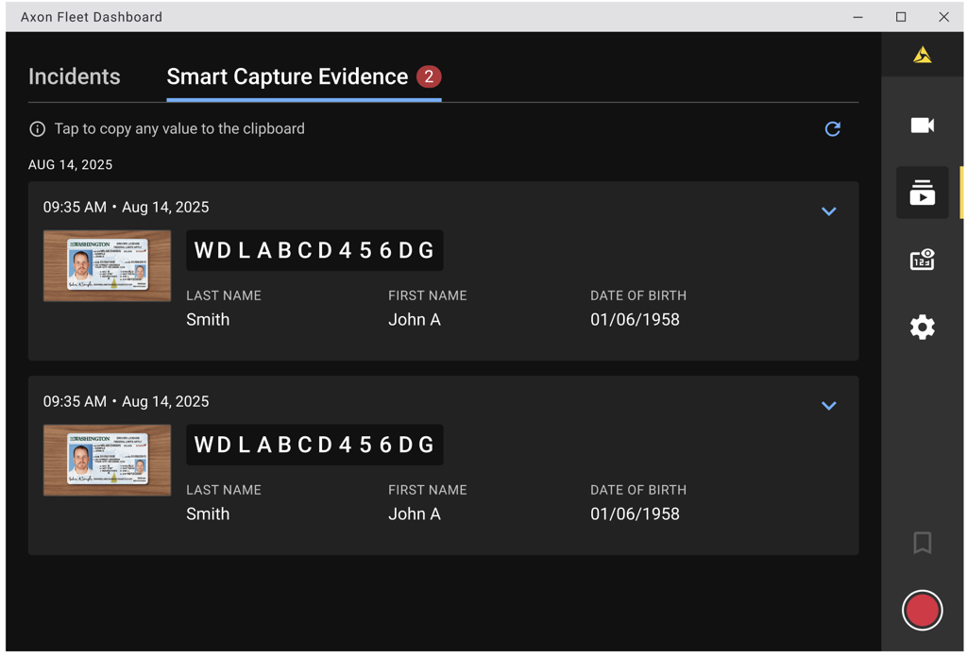Click the Axon logo at the top

pos(922,54)
